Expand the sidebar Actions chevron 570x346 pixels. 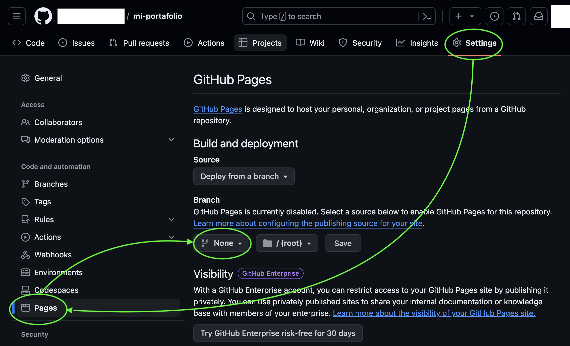coord(171,237)
